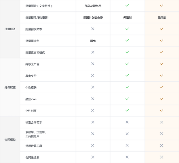
Task: Click the green checkmark in the 纯净无广告 row
Action: (x=127, y=64)
